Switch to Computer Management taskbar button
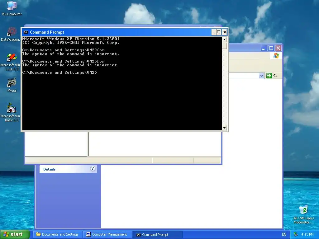 pyautogui.click(x=107, y=234)
